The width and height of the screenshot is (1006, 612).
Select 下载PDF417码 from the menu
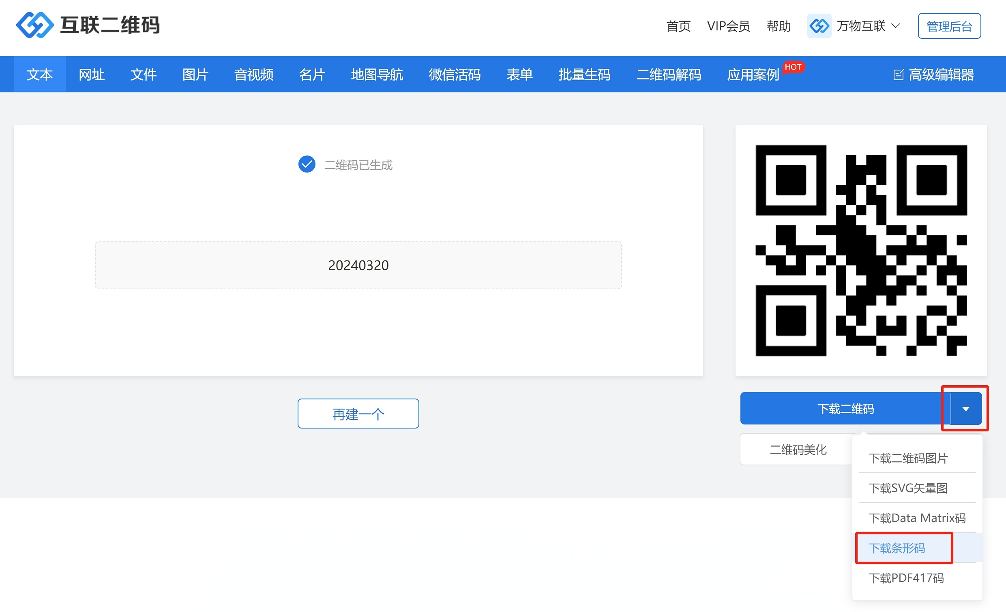point(917,578)
